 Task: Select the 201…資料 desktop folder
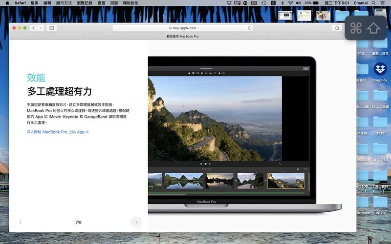tap(380, 179)
